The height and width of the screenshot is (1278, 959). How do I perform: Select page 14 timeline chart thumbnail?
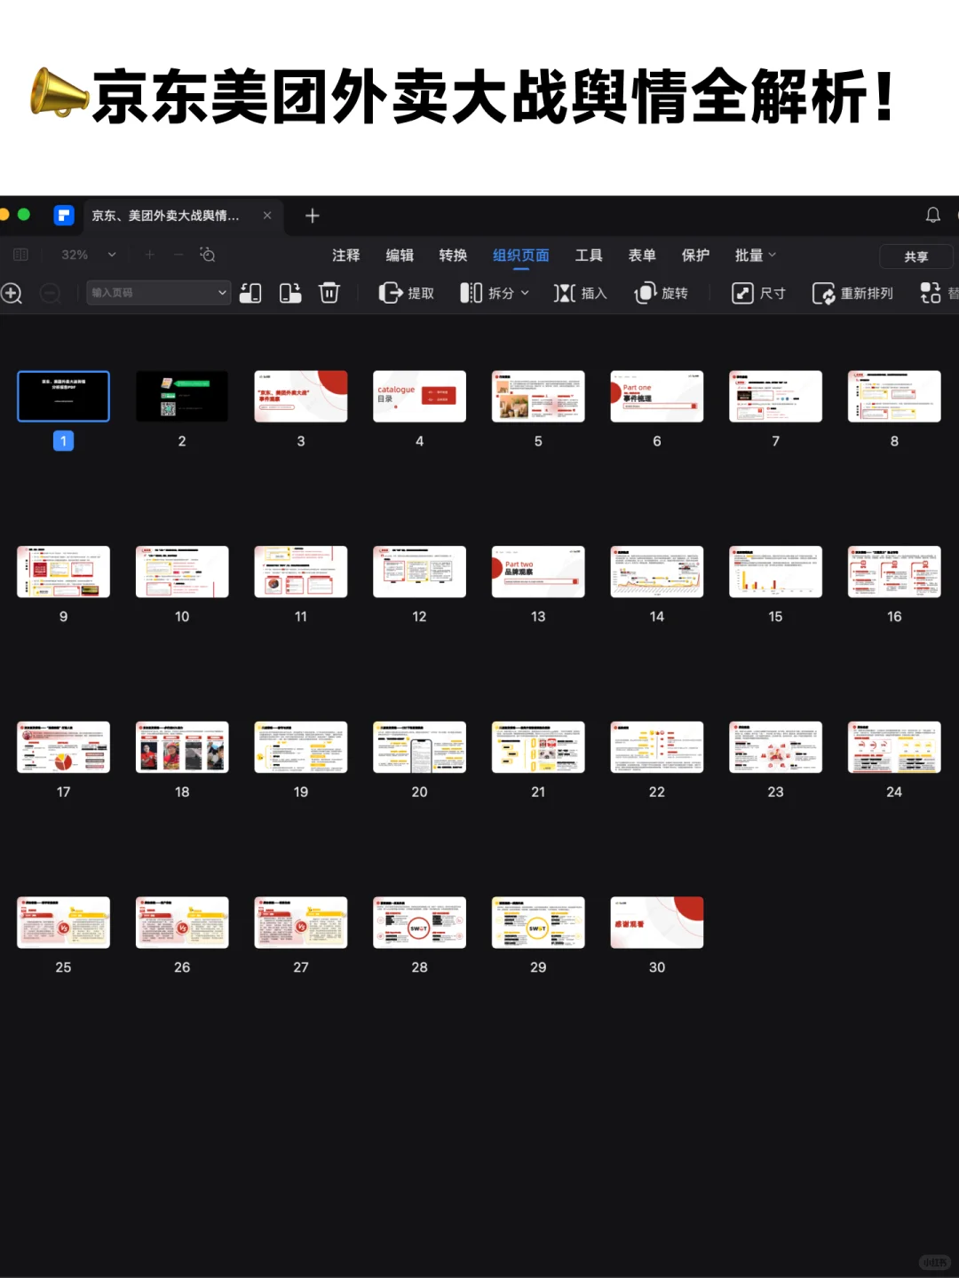coord(657,572)
